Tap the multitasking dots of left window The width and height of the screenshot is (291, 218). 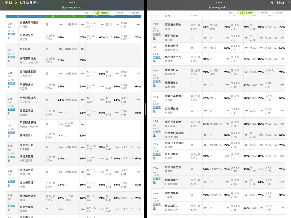pos(72,3)
